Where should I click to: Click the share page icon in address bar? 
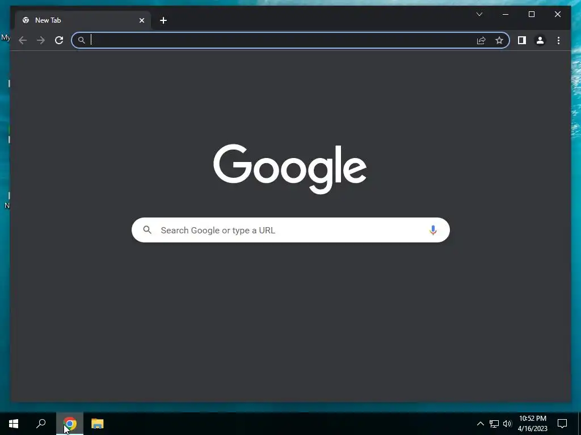[x=481, y=40]
